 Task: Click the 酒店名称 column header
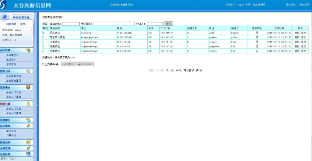tap(65, 28)
